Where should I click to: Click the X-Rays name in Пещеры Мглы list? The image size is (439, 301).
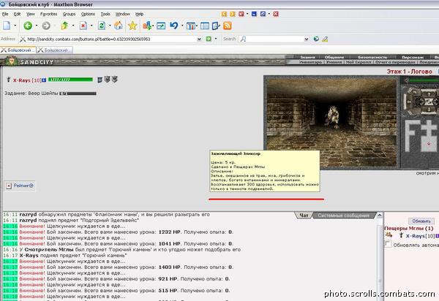415,236
